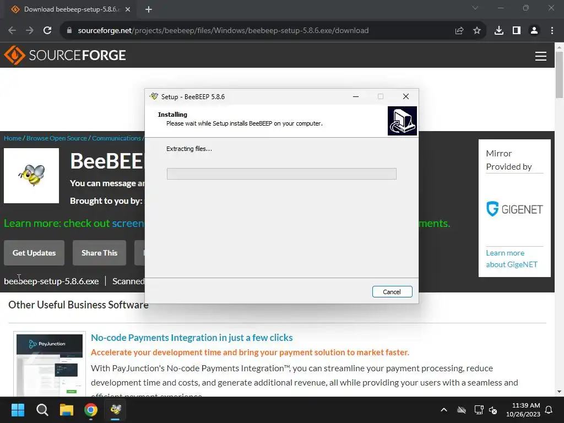564x423 pixels.
Task: Select the Download beebeep-setup tab
Action: point(70,9)
